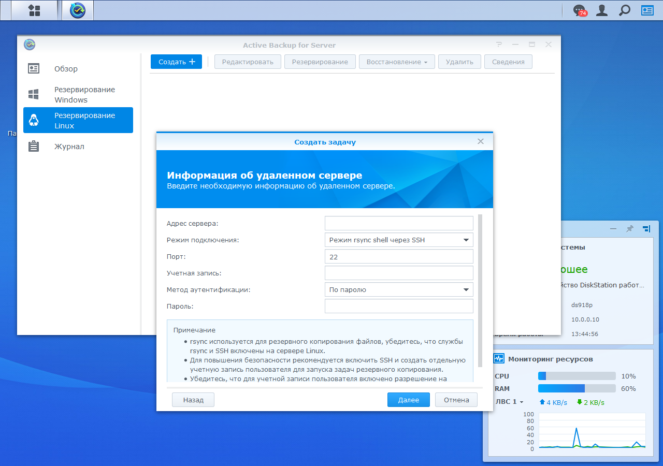663x466 pixels.
Task: Select Резервирование Linux in sidebar
Action: pyautogui.click(x=78, y=120)
